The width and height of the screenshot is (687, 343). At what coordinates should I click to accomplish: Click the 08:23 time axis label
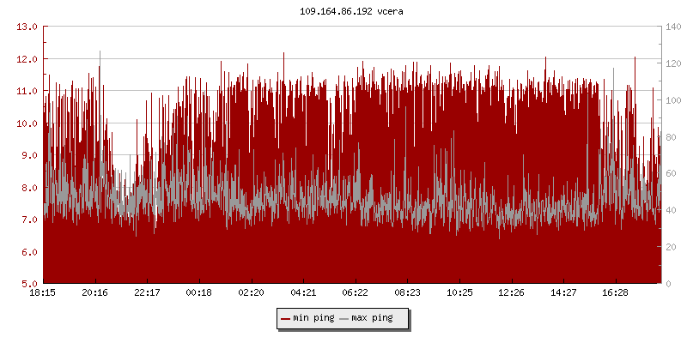click(407, 293)
